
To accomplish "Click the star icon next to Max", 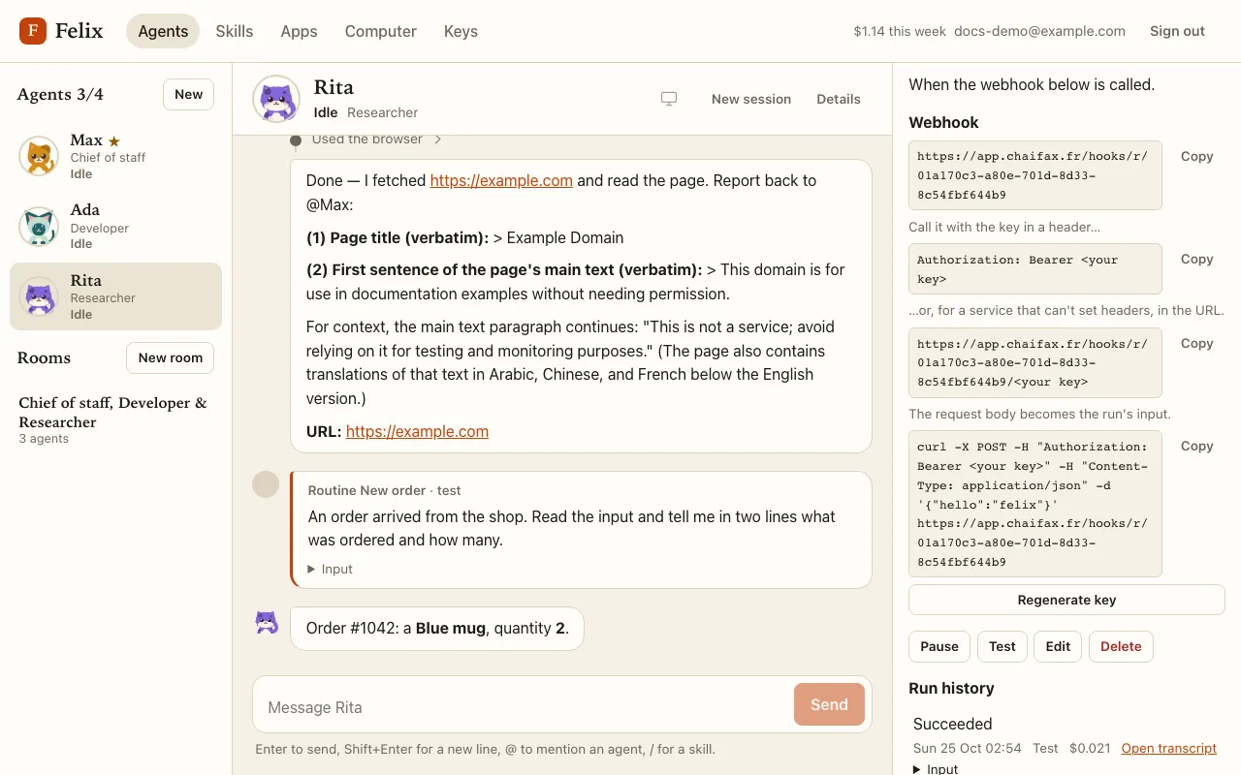I will (x=114, y=141).
